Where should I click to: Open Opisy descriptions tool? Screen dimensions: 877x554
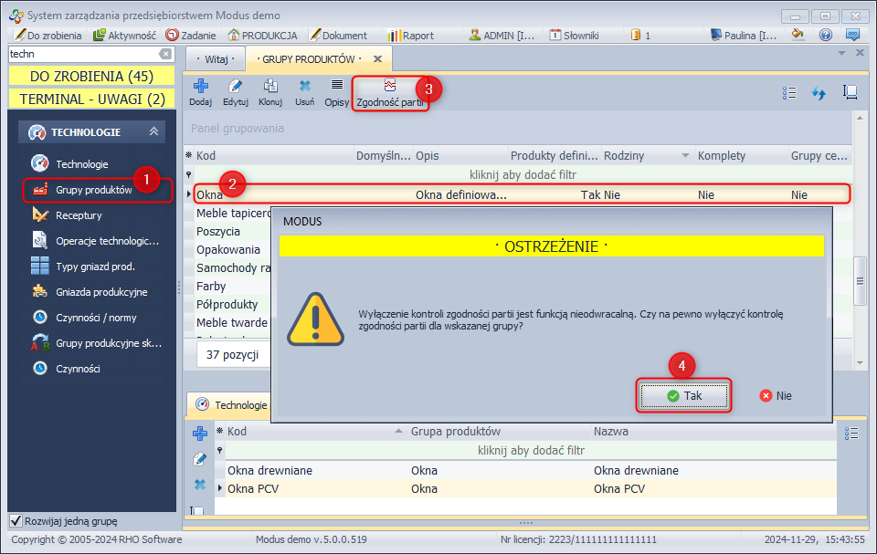[x=337, y=88]
